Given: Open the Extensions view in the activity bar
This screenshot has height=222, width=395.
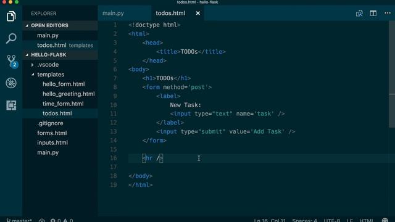Looking at the screenshot, I should click(11, 105).
